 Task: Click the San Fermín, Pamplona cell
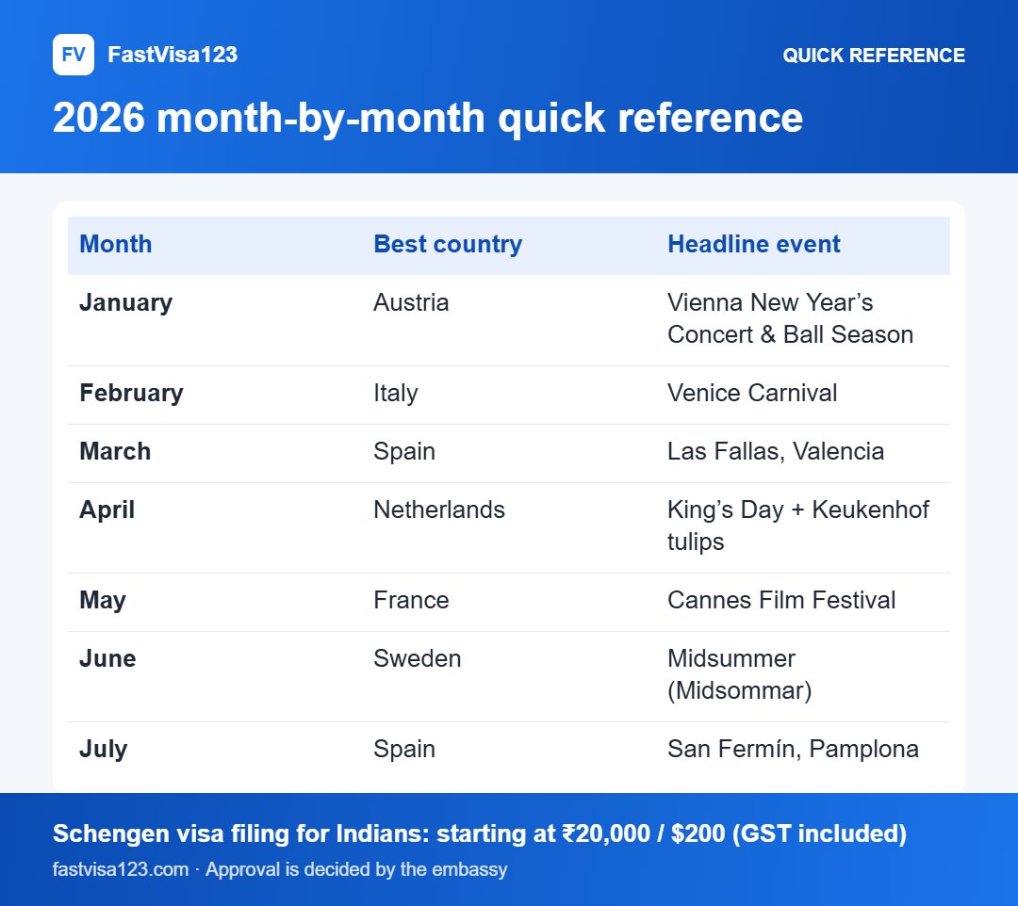click(793, 749)
